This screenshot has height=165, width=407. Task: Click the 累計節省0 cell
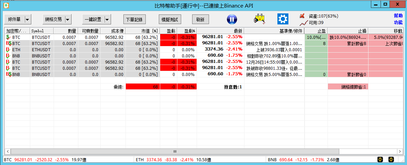click(x=348, y=74)
